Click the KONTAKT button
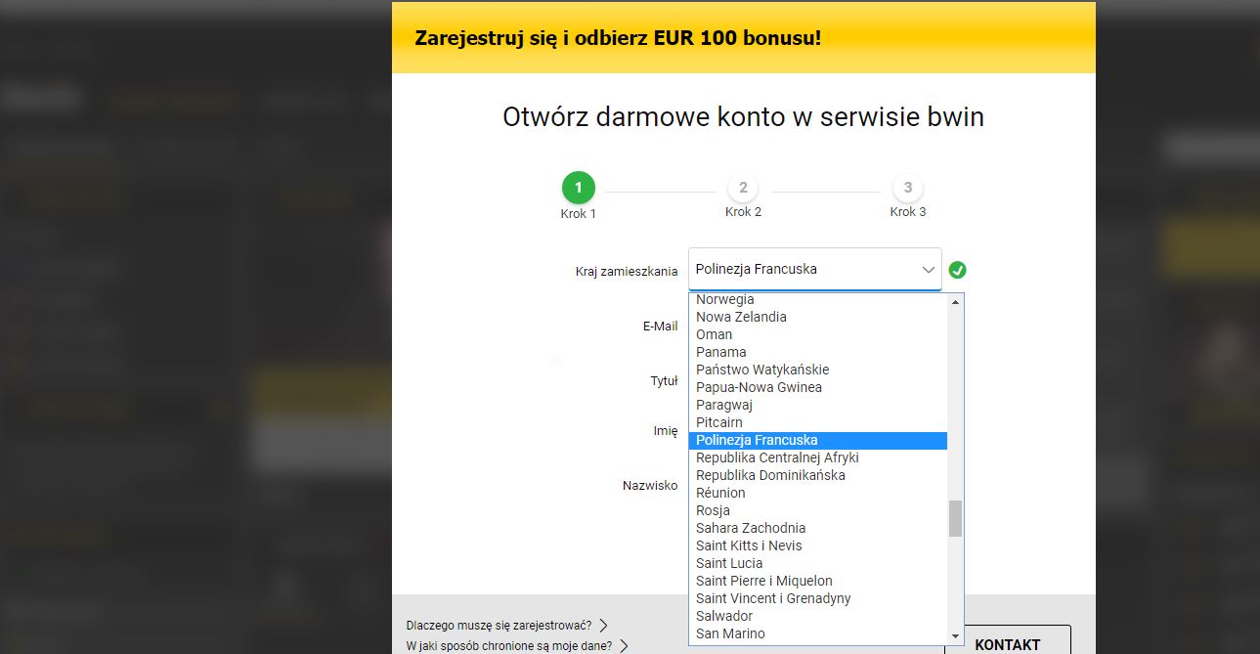Screen dimensions: 1260x654 (1008, 641)
